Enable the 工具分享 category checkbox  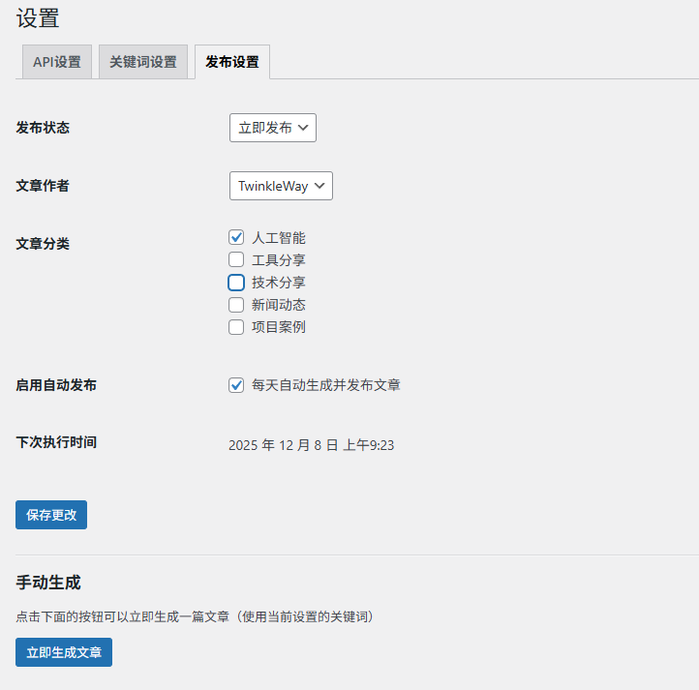click(x=236, y=259)
